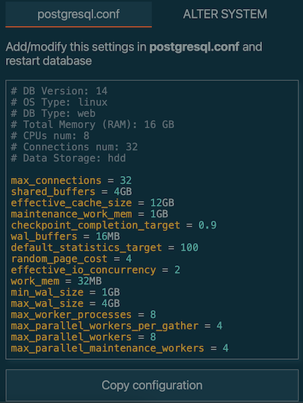This screenshot has height=403, width=303.
Task: Open the ALTER SYSTEM tab
Action: coord(225,14)
